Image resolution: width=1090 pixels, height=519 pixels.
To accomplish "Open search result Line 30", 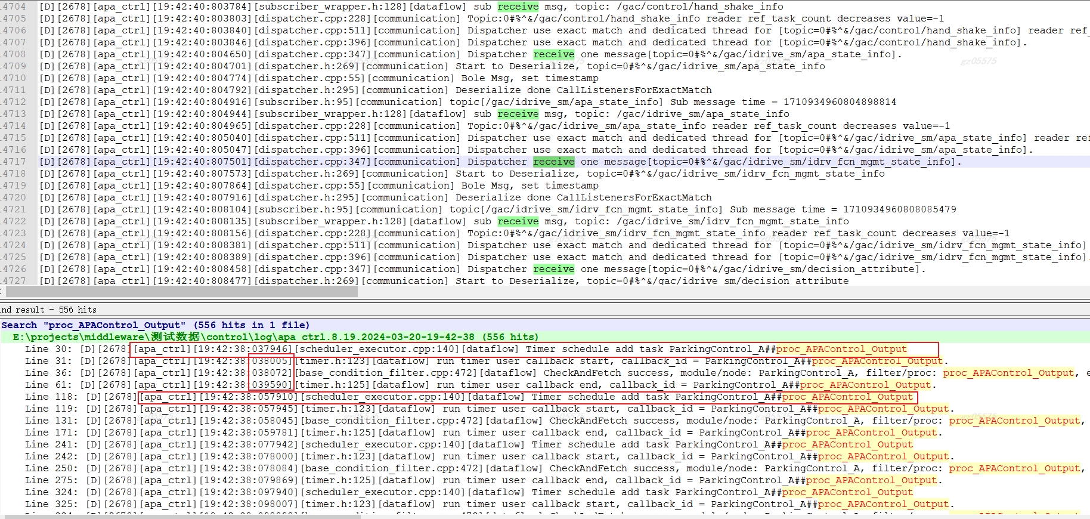I will pyautogui.click(x=48, y=349).
